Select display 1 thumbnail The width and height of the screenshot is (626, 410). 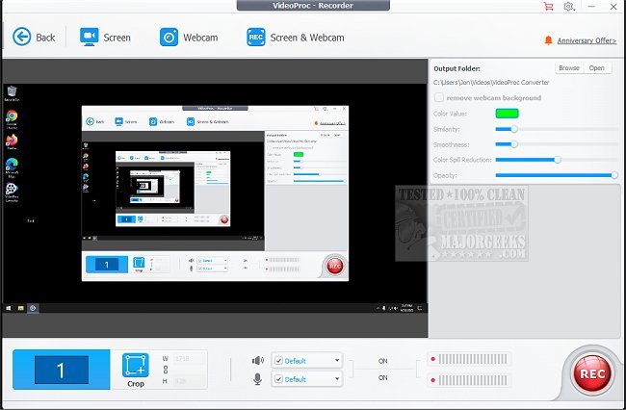coord(62,370)
